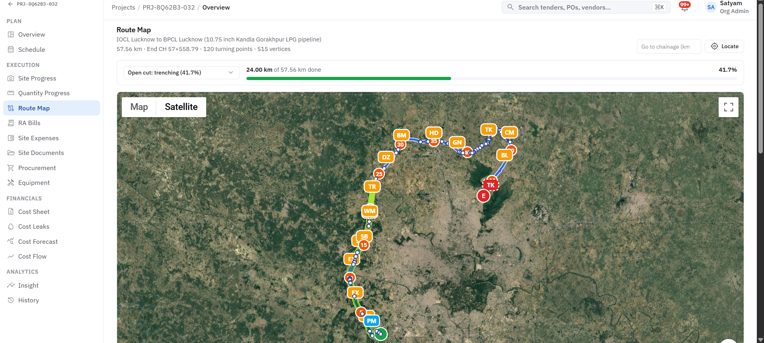Click the Site Progress camera icon
Screen dimensions: 764x343
[11, 78]
